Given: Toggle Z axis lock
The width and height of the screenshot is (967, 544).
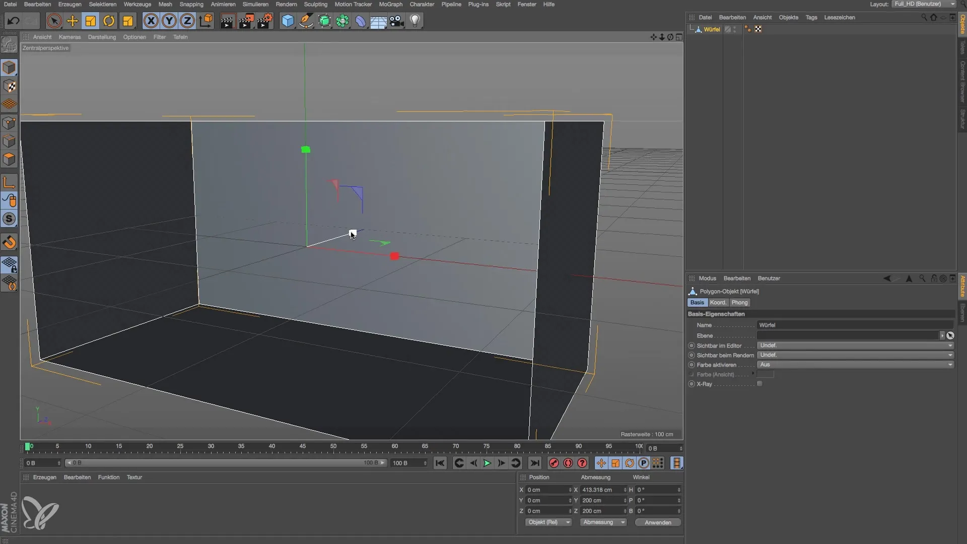Looking at the screenshot, I should tap(187, 21).
